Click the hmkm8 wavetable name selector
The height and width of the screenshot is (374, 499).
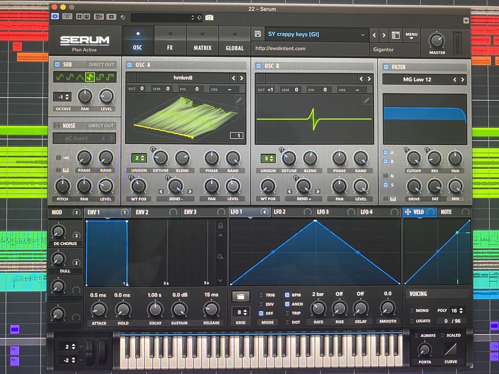click(183, 77)
